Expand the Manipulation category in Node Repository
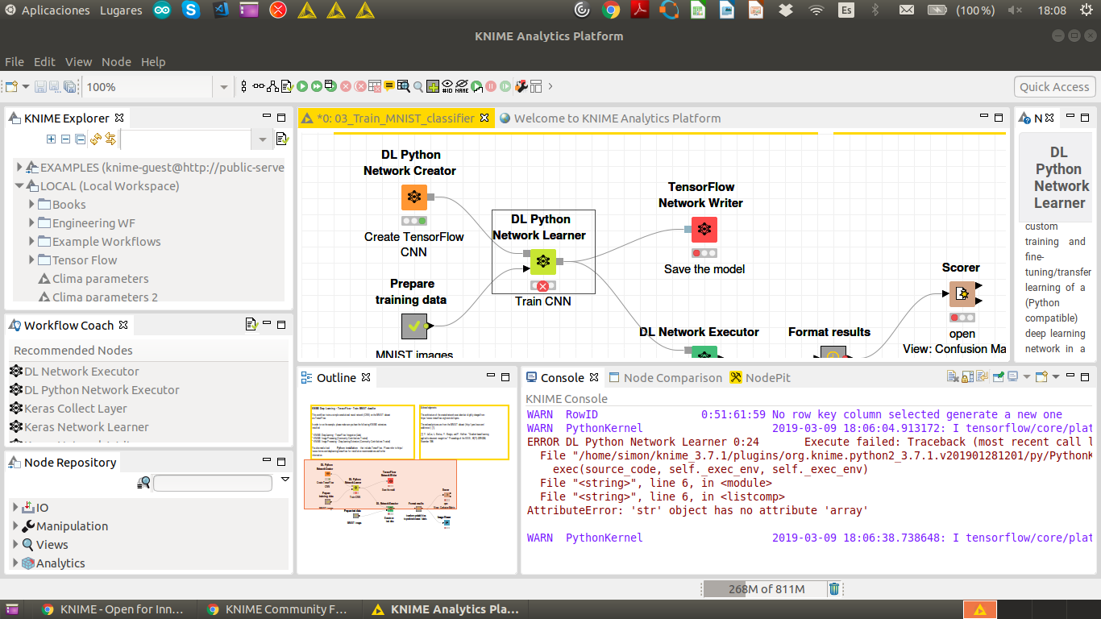This screenshot has height=619, width=1101. tap(15, 526)
